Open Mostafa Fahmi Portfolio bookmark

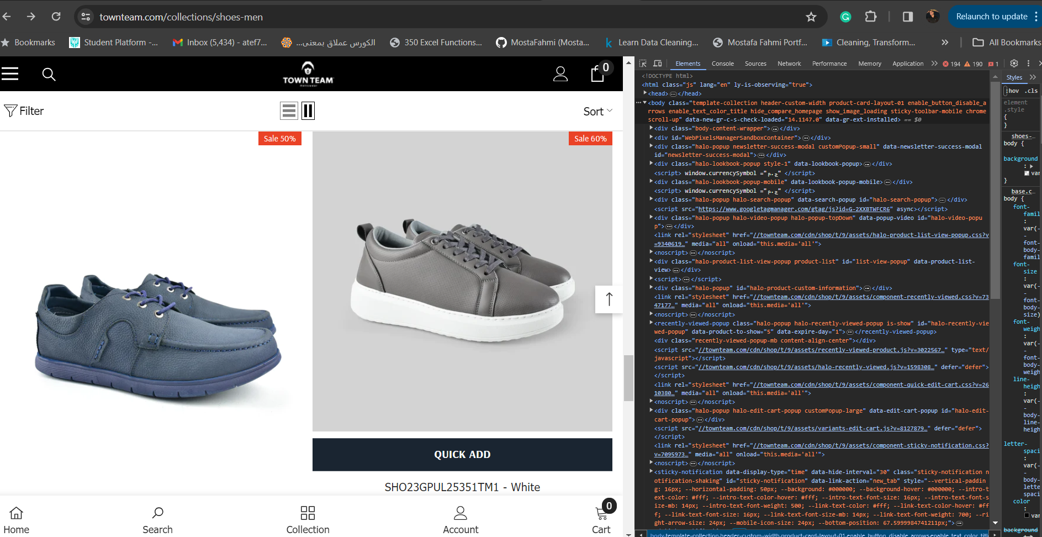click(x=760, y=43)
